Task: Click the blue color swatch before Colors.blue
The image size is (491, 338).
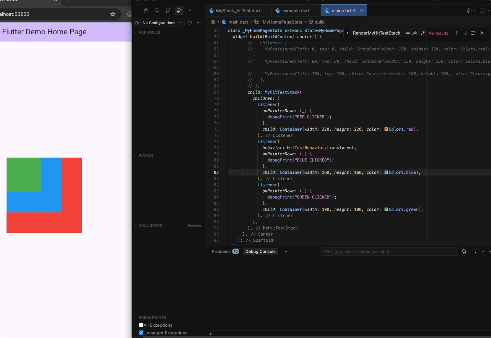Action: [x=386, y=172]
